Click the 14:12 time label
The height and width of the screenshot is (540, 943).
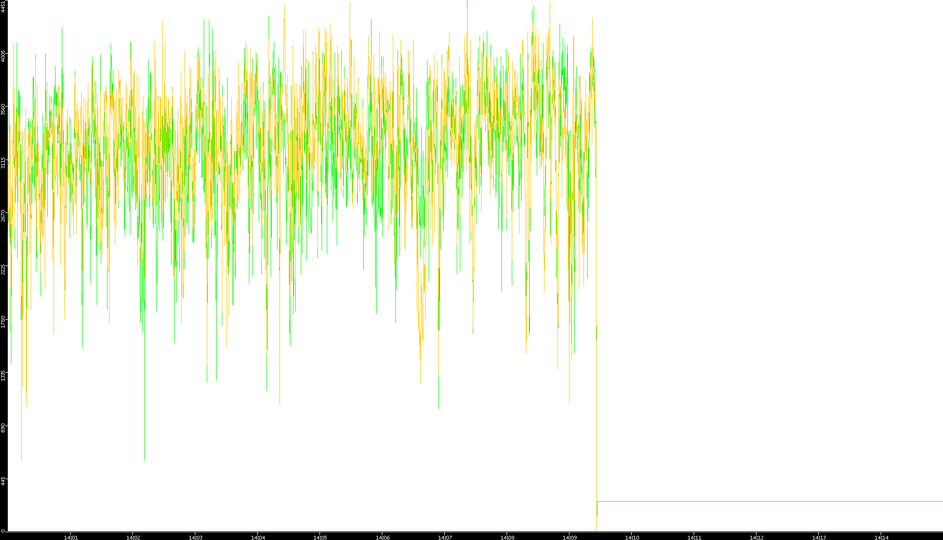pyautogui.click(x=756, y=537)
